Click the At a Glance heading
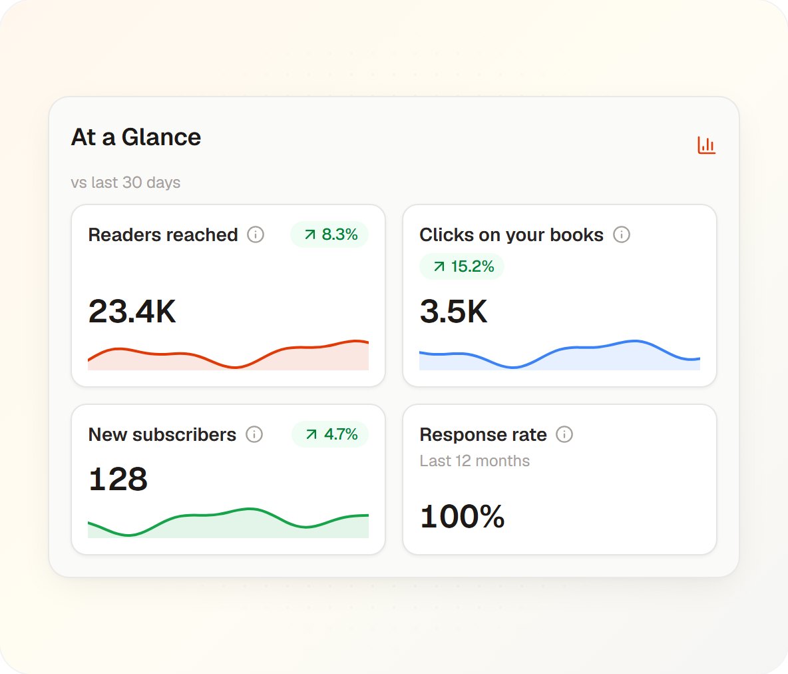 coord(136,137)
